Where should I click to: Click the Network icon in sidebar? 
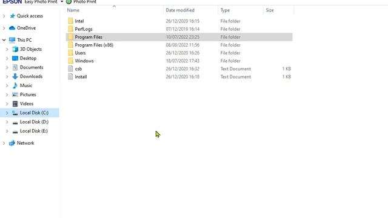pyautogui.click(x=12, y=143)
